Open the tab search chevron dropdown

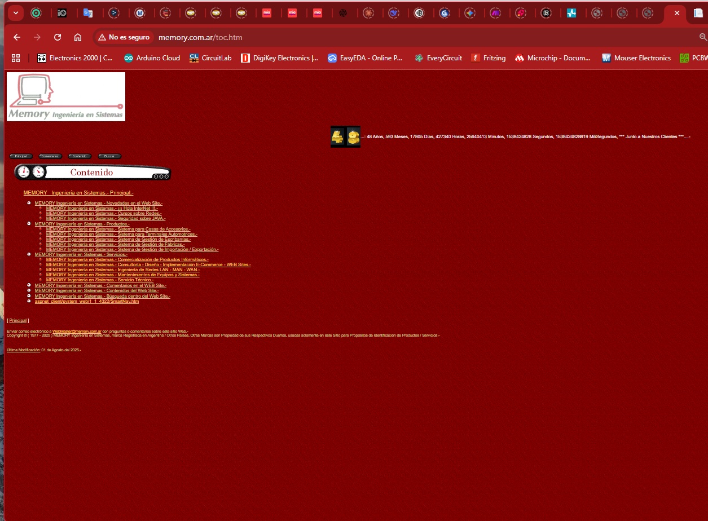(15, 12)
